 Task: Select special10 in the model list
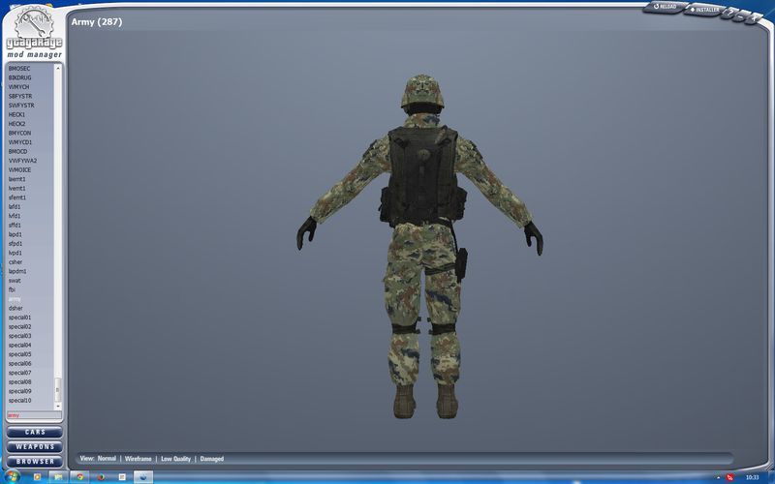point(19,401)
